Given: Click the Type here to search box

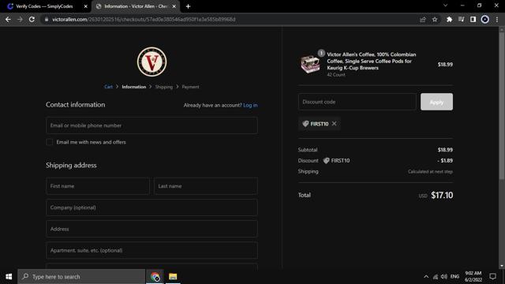Looking at the screenshot, I should [x=81, y=277].
